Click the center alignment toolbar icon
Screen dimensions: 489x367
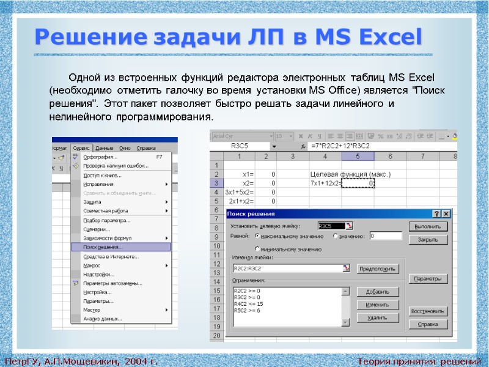(x=340, y=136)
